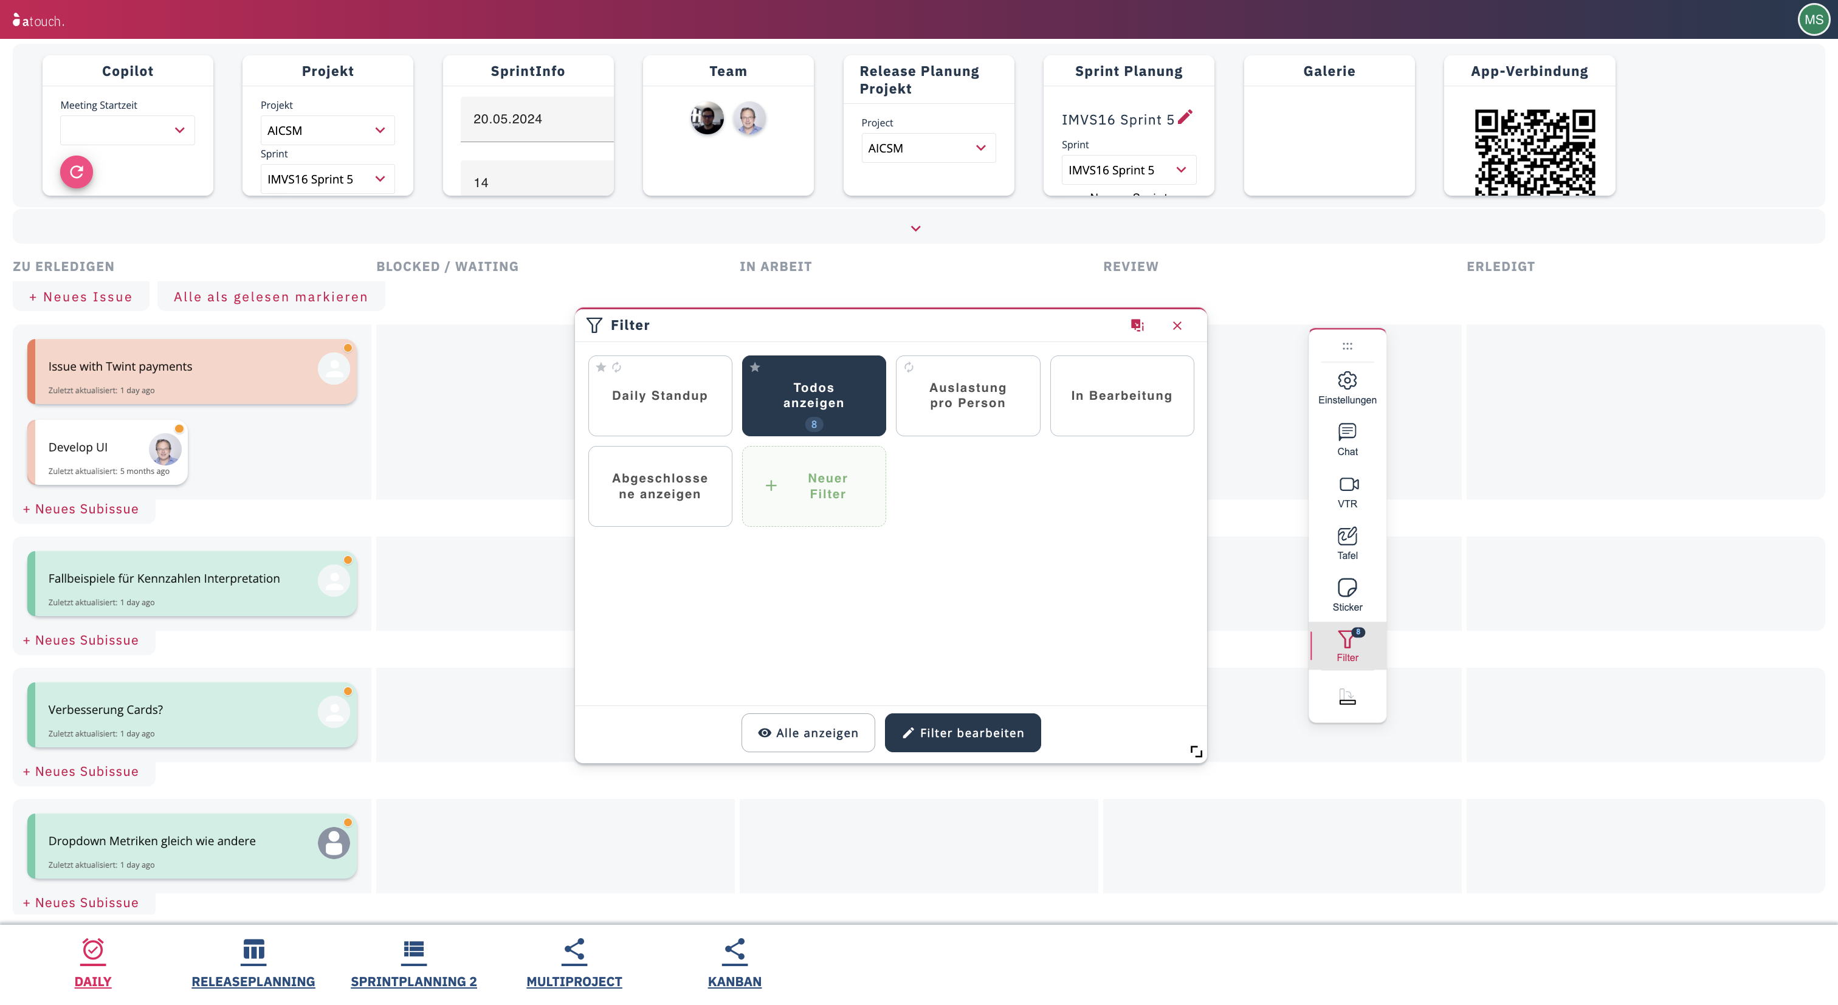Image resolution: width=1838 pixels, height=1005 pixels.
Task: Open Einstellungen gear in side toolbar
Action: point(1347,387)
